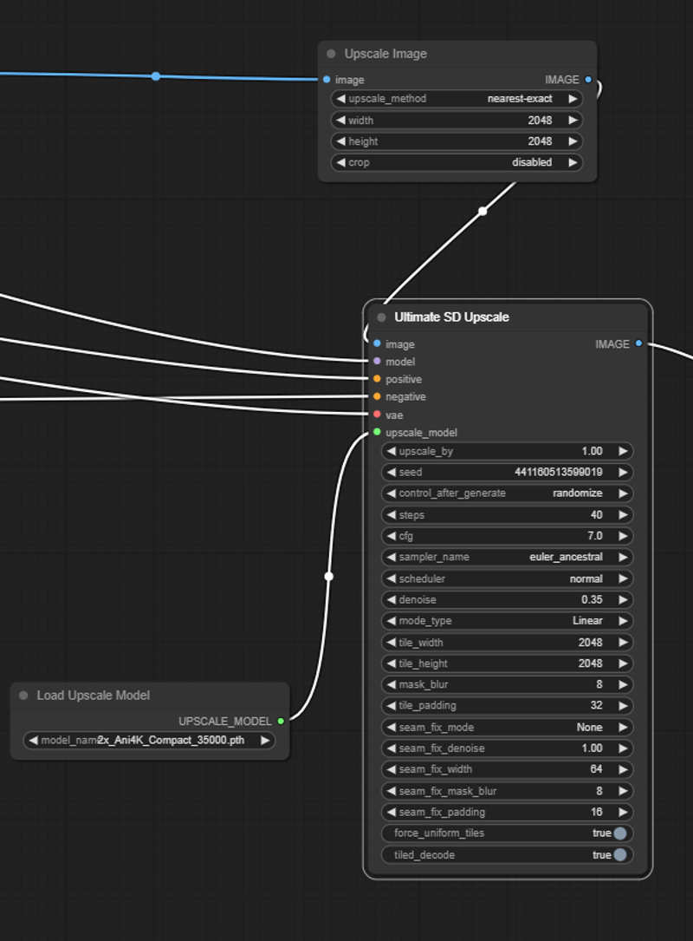Click the Ultimate SD Upscale IMAGE output socket
The image size is (693, 941).
pyautogui.click(x=638, y=343)
